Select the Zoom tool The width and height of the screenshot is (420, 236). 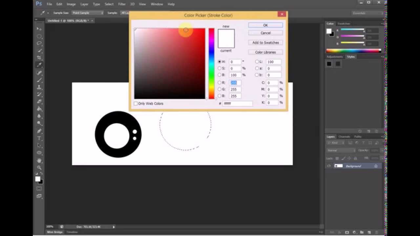pos(39,167)
